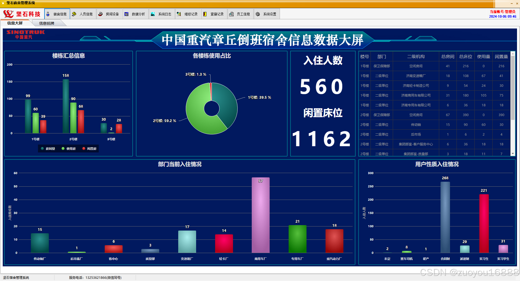Viewport: 520px width, 281px height.
Task: Click the 实习学生 bar valued 31
Action: pos(503,249)
